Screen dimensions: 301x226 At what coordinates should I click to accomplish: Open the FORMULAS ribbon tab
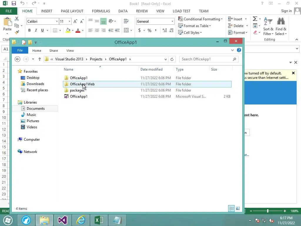101,11
